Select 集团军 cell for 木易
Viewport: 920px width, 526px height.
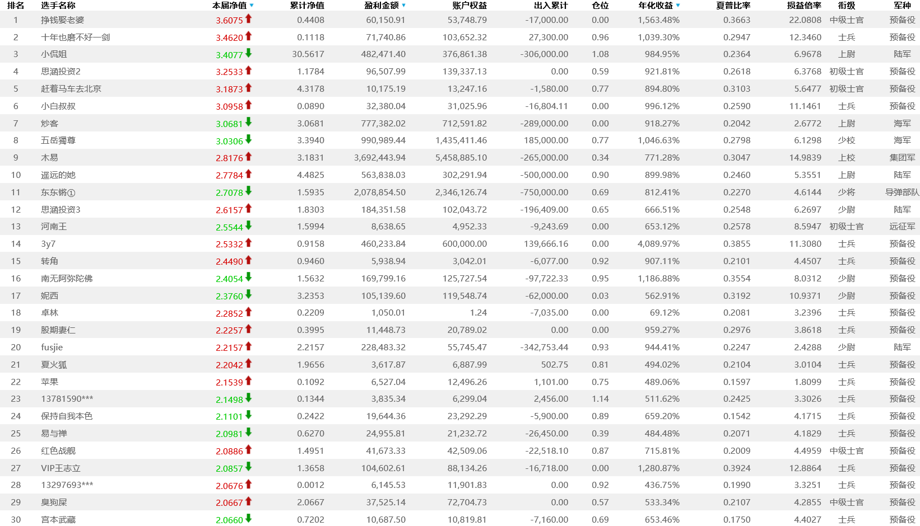902,158
